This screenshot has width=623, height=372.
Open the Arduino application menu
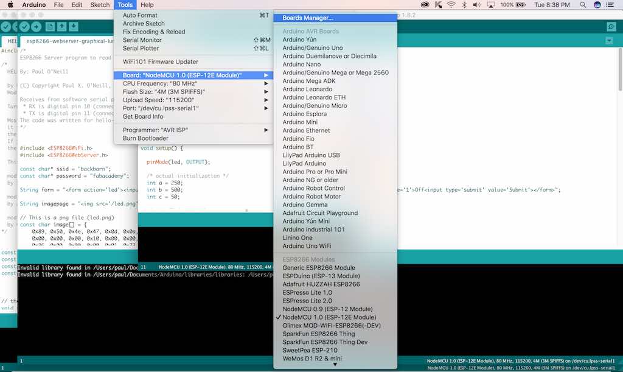(34, 5)
